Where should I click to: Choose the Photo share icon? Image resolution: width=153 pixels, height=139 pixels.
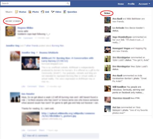point(30,12)
